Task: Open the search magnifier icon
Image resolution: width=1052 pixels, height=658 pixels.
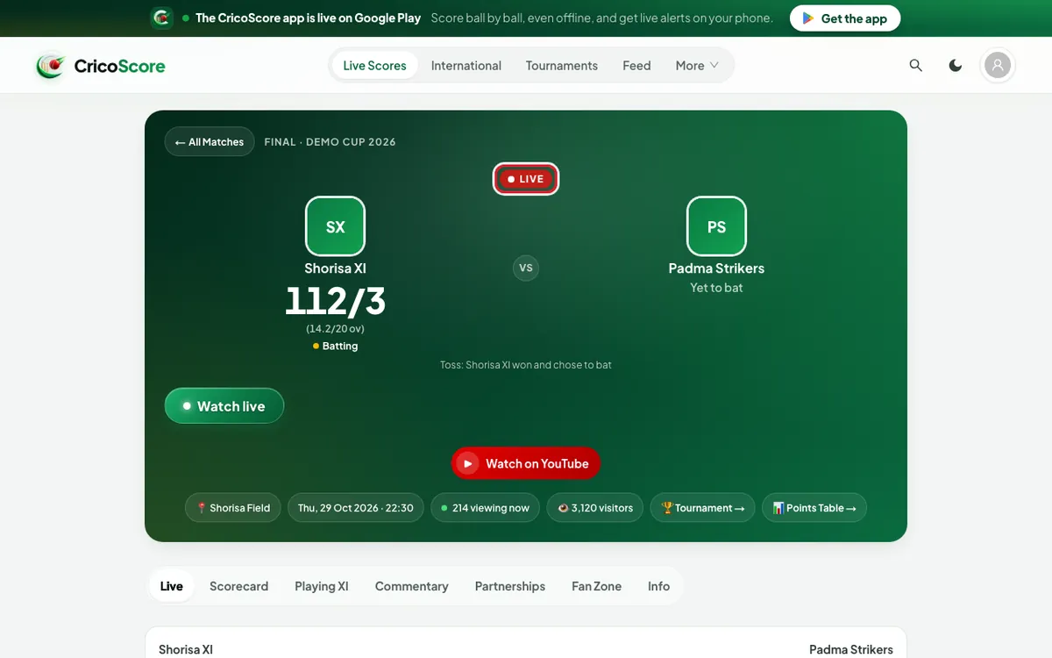Action: 916,66
